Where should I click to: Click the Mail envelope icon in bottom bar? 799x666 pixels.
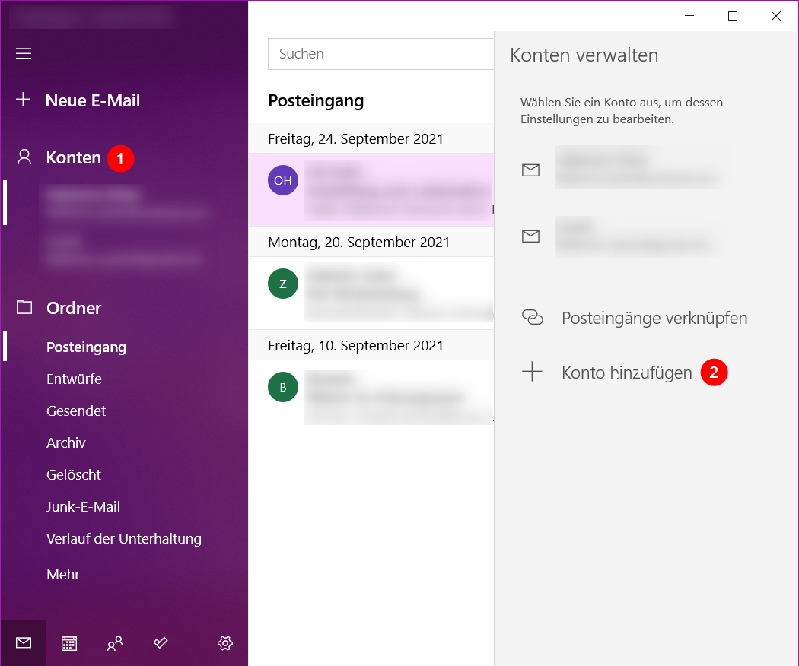(24, 643)
